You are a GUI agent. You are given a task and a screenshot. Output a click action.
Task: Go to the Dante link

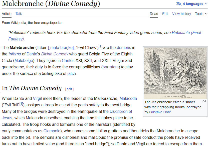click(32, 54)
